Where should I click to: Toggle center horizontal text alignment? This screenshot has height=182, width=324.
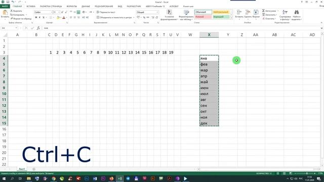(x=75, y=18)
